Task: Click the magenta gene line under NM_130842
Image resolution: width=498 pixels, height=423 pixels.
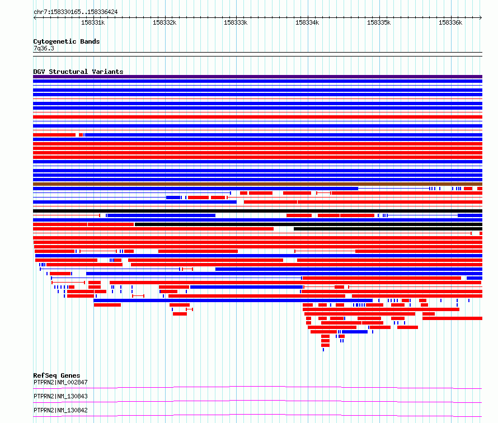Action: coord(257,415)
